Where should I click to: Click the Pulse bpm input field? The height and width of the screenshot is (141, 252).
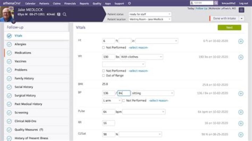(108, 112)
